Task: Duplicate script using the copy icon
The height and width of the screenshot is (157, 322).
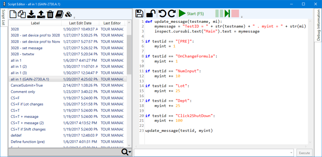Action: point(22,14)
